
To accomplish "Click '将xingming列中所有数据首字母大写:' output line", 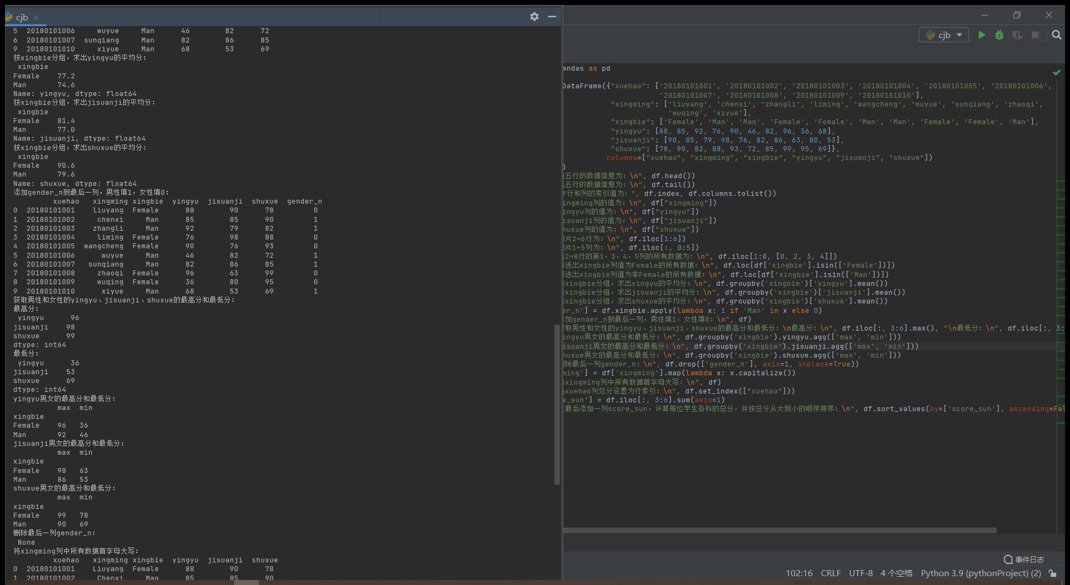I will coord(76,551).
